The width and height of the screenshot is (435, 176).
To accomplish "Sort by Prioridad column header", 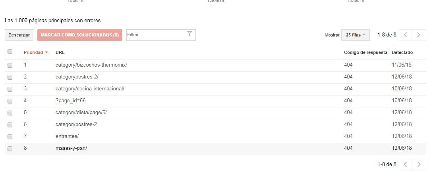I will pyautogui.click(x=33, y=52).
